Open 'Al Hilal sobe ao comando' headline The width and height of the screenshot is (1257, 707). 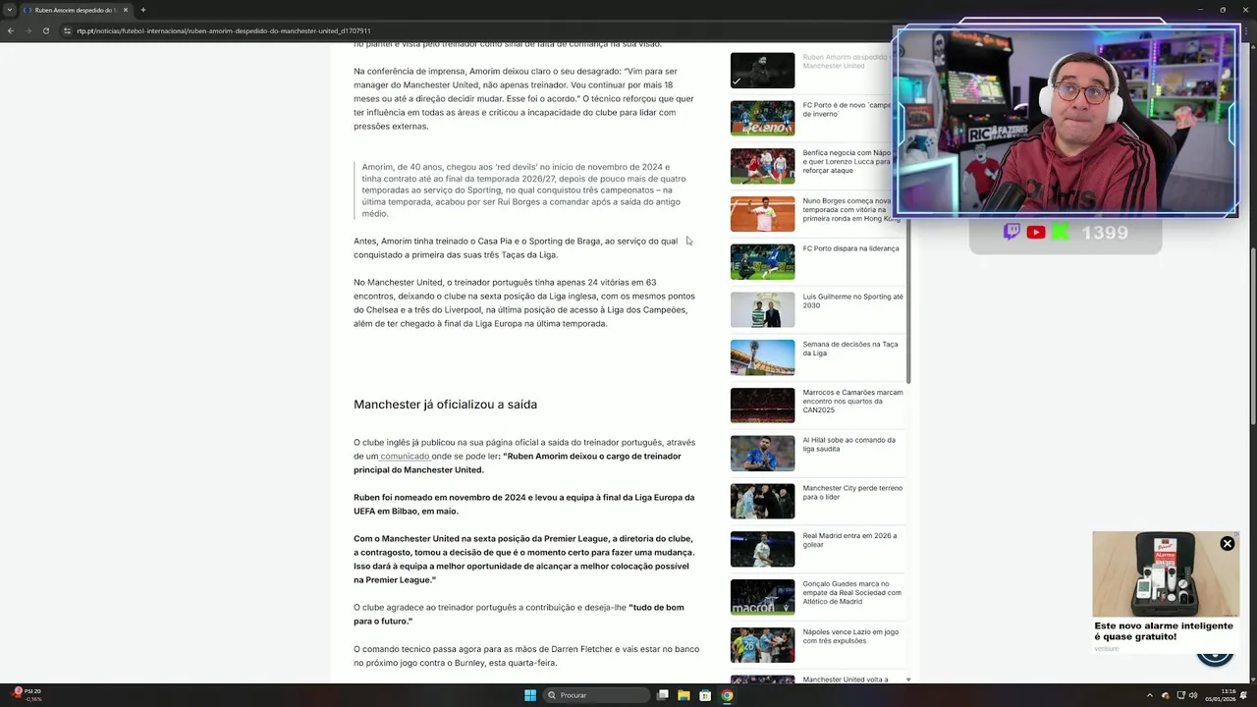[x=849, y=445]
